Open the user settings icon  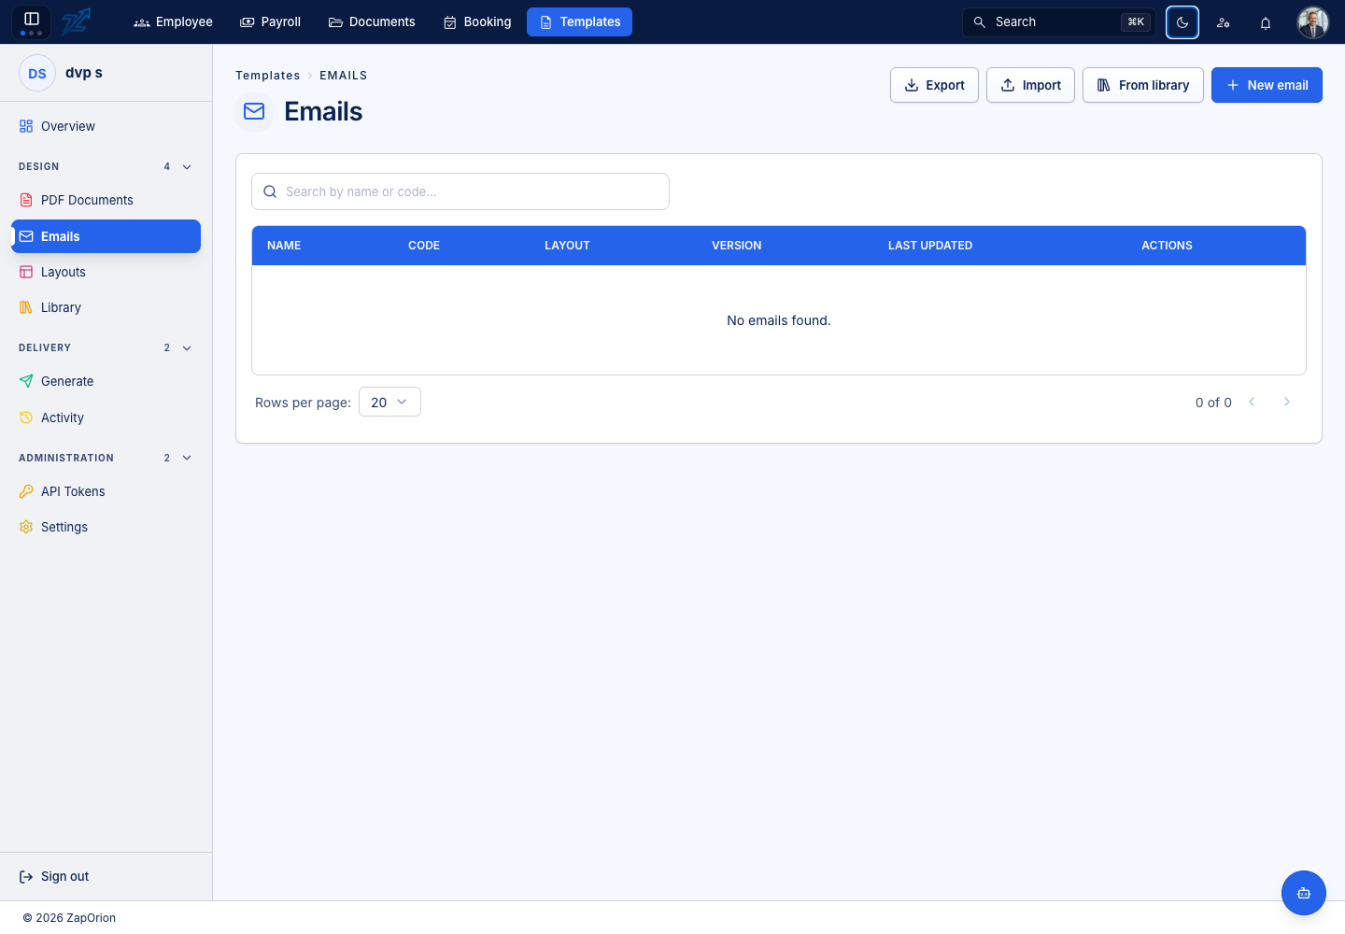pos(1224,22)
